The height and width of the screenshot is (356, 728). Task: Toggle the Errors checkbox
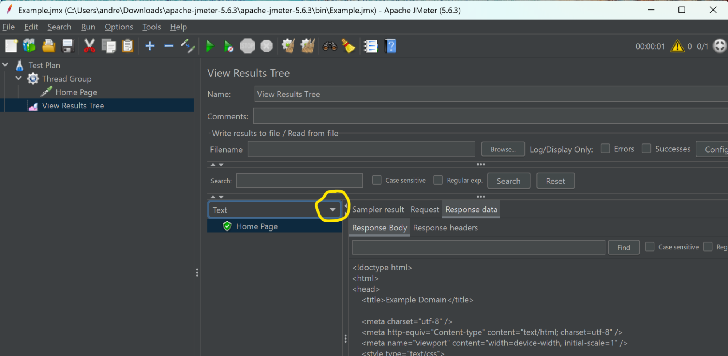coord(605,149)
